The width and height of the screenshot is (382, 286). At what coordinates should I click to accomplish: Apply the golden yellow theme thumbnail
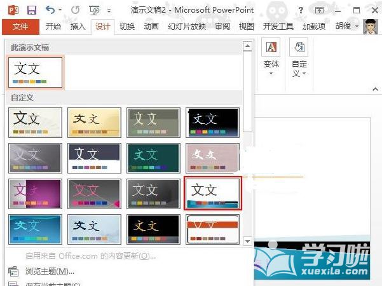(94, 123)
